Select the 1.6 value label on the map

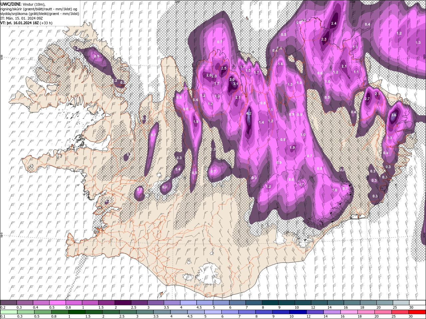pos(280,64)
